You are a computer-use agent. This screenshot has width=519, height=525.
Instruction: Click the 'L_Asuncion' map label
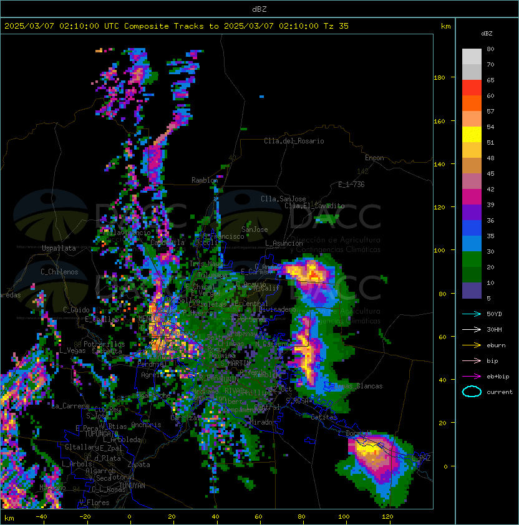point(284,243)
